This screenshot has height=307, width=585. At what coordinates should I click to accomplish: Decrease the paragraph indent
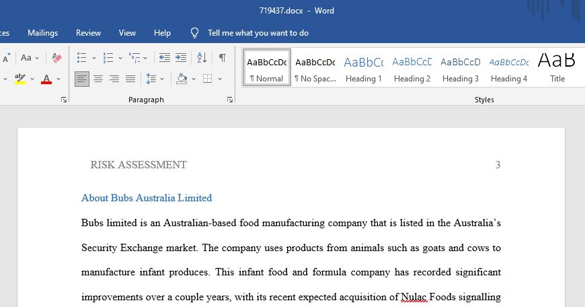point(164,57)
